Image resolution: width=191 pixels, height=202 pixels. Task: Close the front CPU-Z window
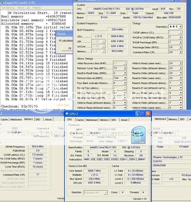point(148,114)
